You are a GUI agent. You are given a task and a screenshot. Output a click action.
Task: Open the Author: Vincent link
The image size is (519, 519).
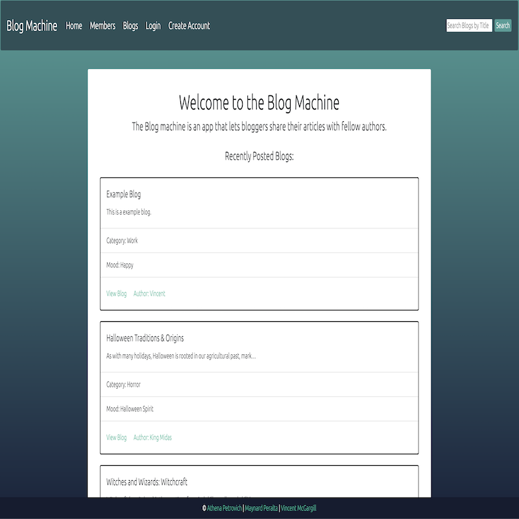(x=149, y=294)
